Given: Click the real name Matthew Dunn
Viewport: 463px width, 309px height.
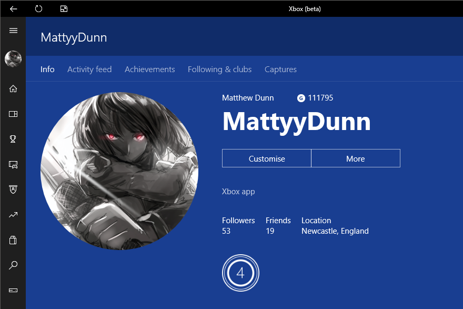Looking at the screenshot, I should (x=248, y=98).
